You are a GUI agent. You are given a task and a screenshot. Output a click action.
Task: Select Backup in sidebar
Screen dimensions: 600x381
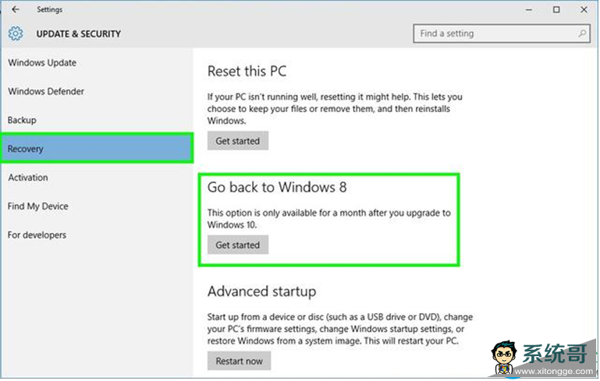click(x=22, y=120)
